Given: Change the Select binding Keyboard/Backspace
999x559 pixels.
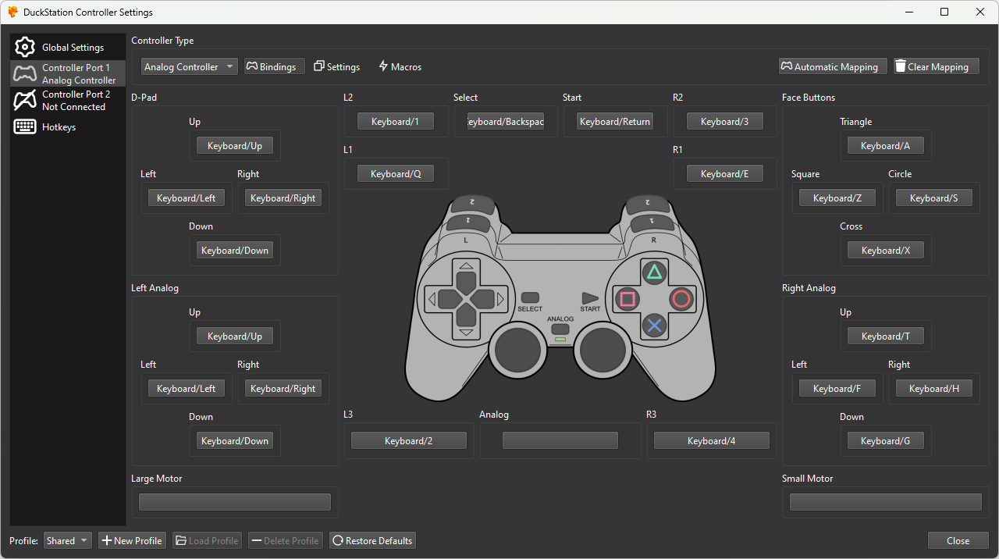Looking at the screenshot, I should click(x=506, y=122).
